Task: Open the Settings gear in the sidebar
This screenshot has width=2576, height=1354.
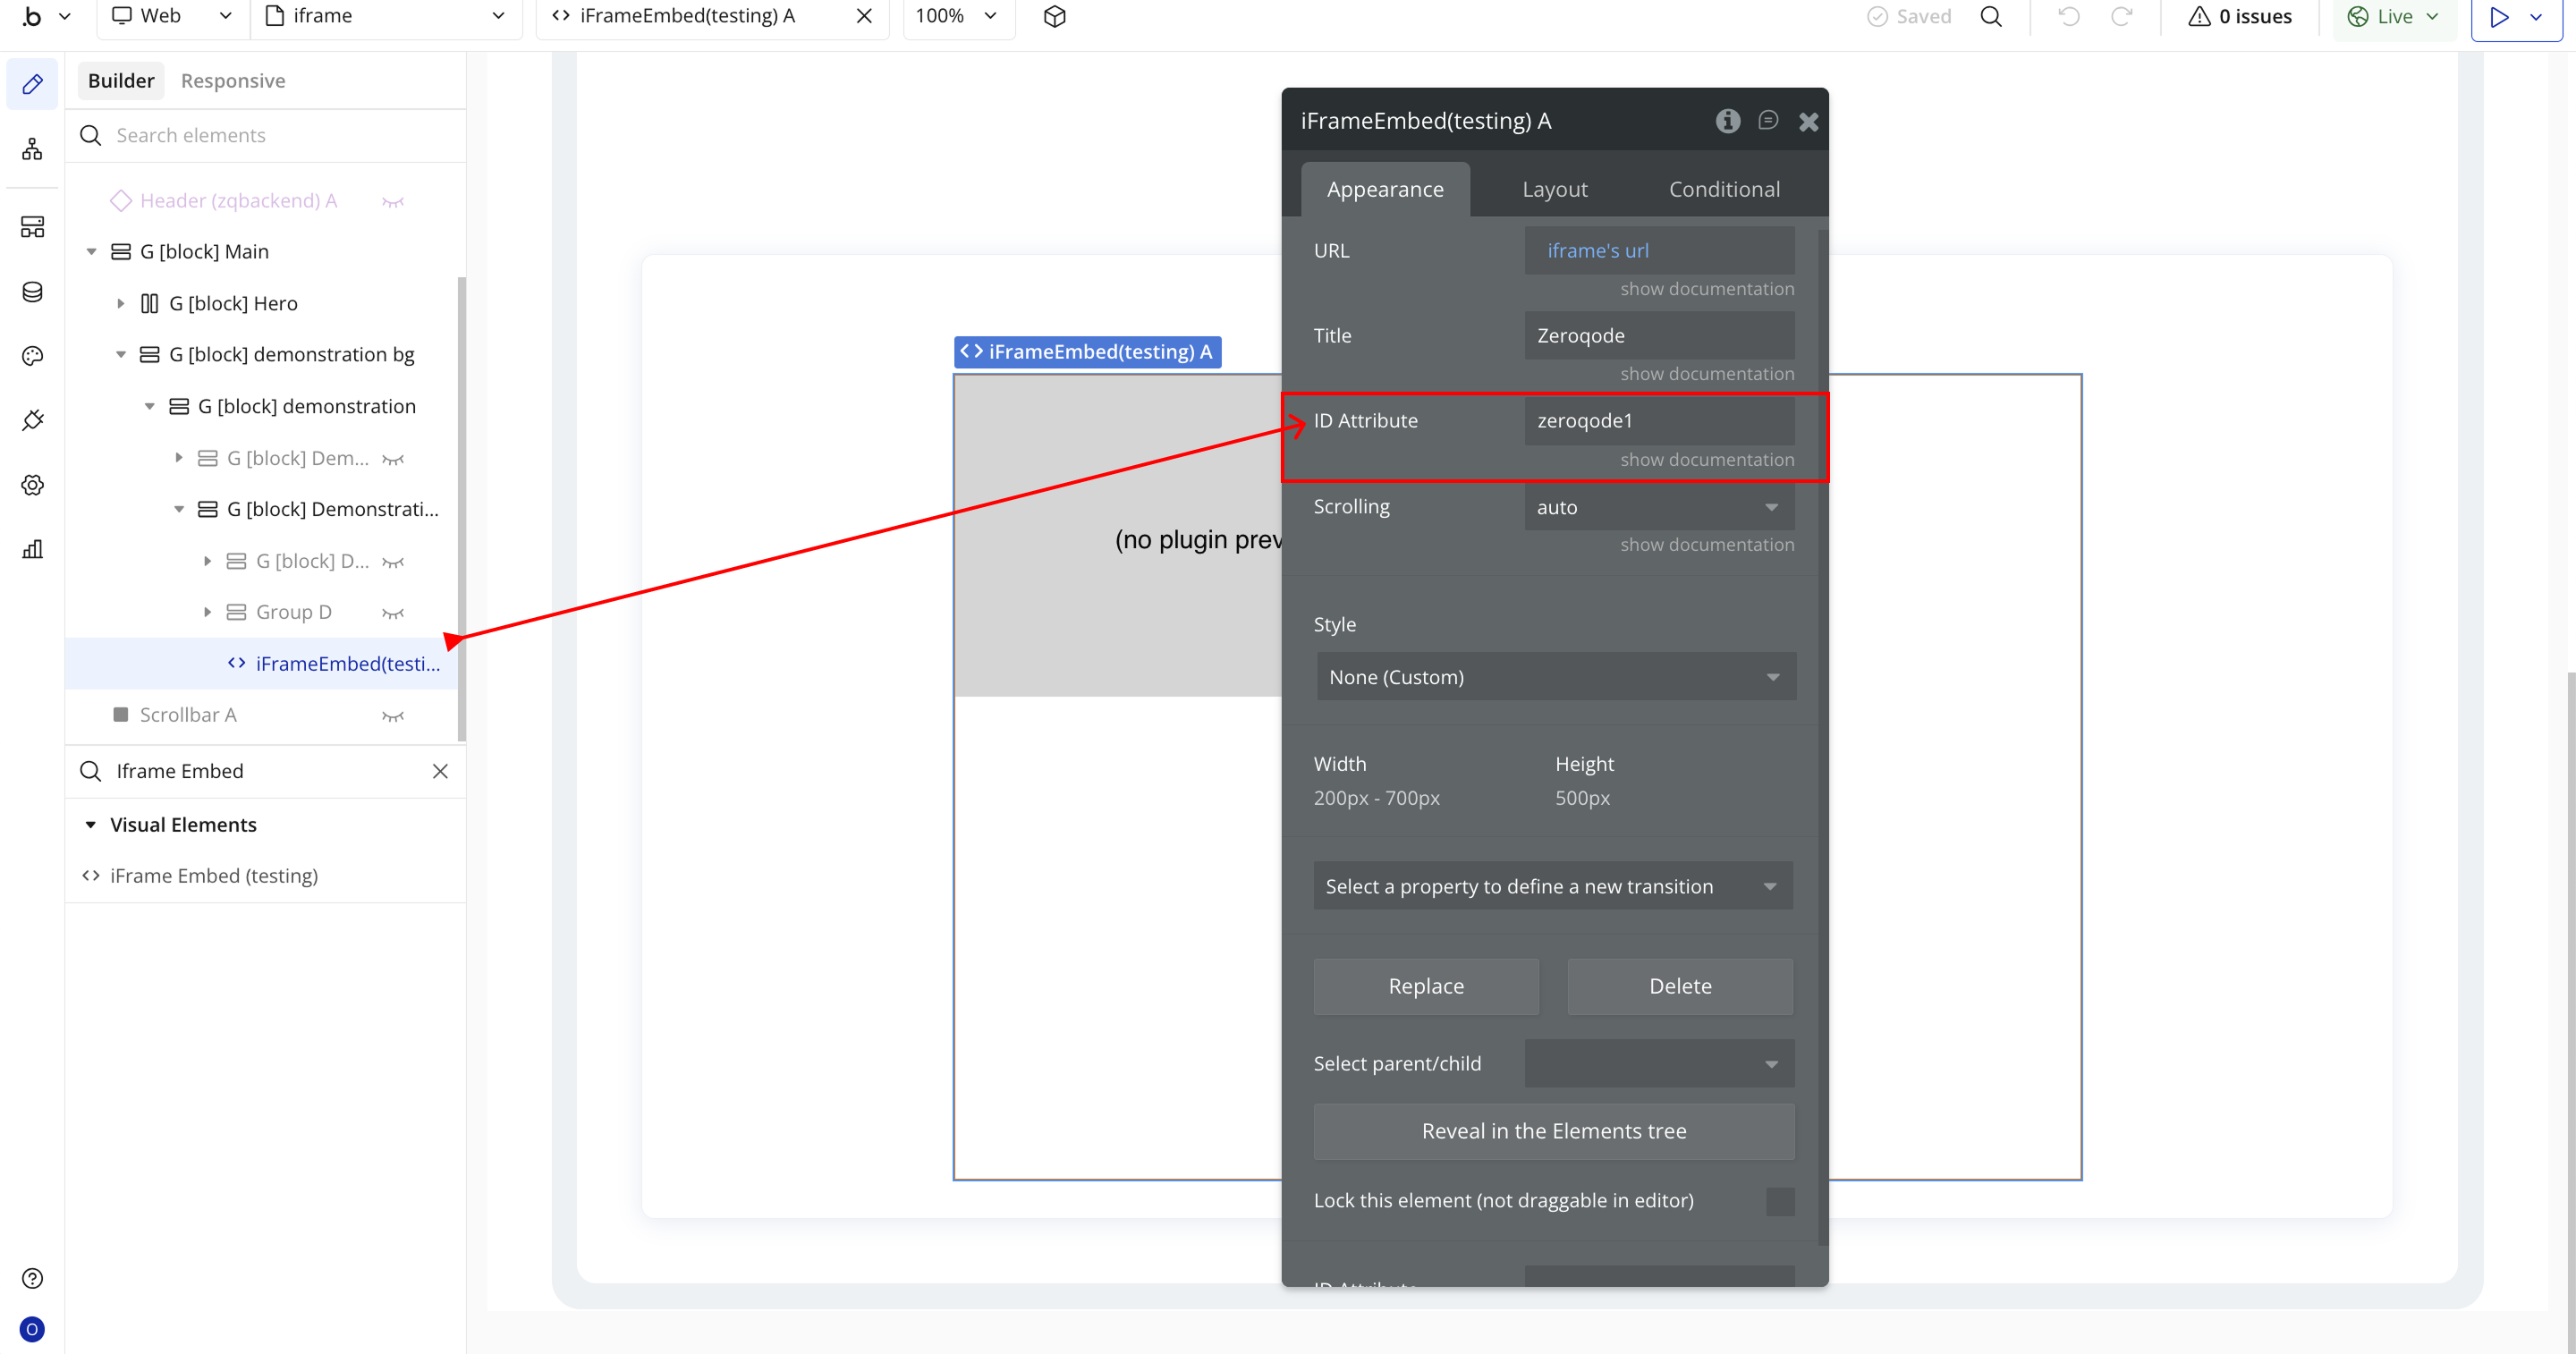Action: tap(32, 485)
